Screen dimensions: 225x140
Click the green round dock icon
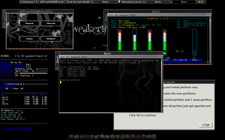click(112, 136)
